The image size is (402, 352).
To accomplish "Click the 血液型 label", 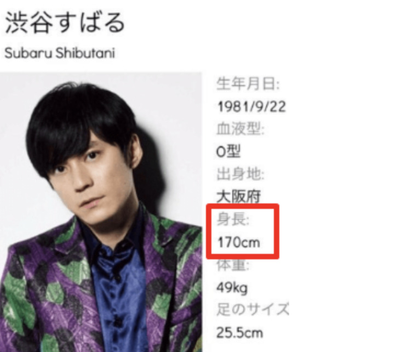I will [240, 129].
